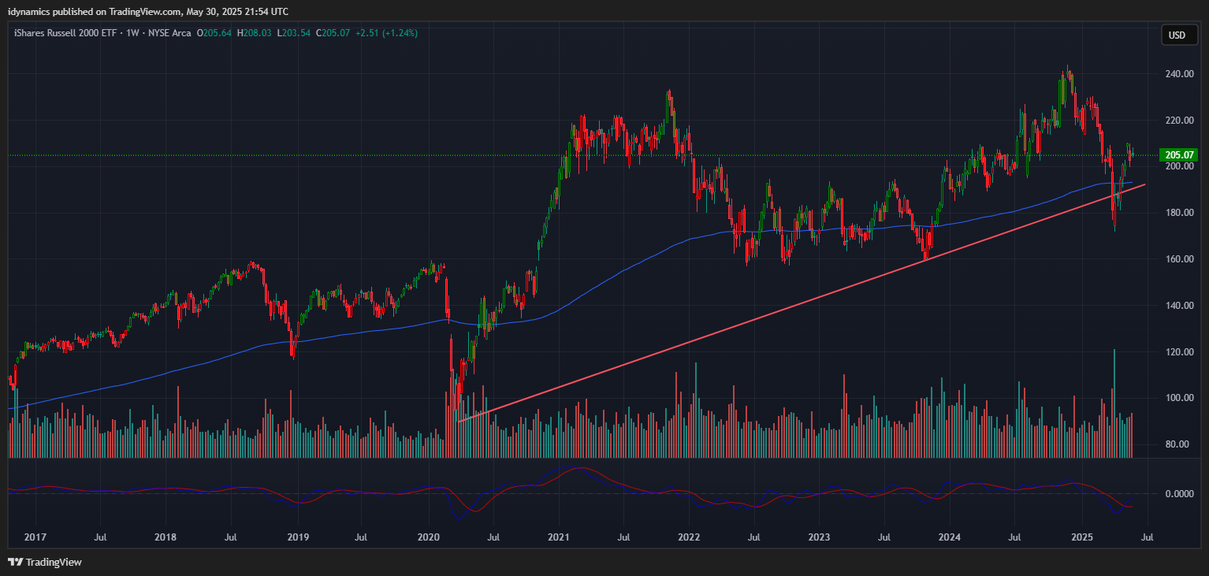Click the 80.00 price axis label
This screenshot has width=1209, height=576.
(1177, 444)
